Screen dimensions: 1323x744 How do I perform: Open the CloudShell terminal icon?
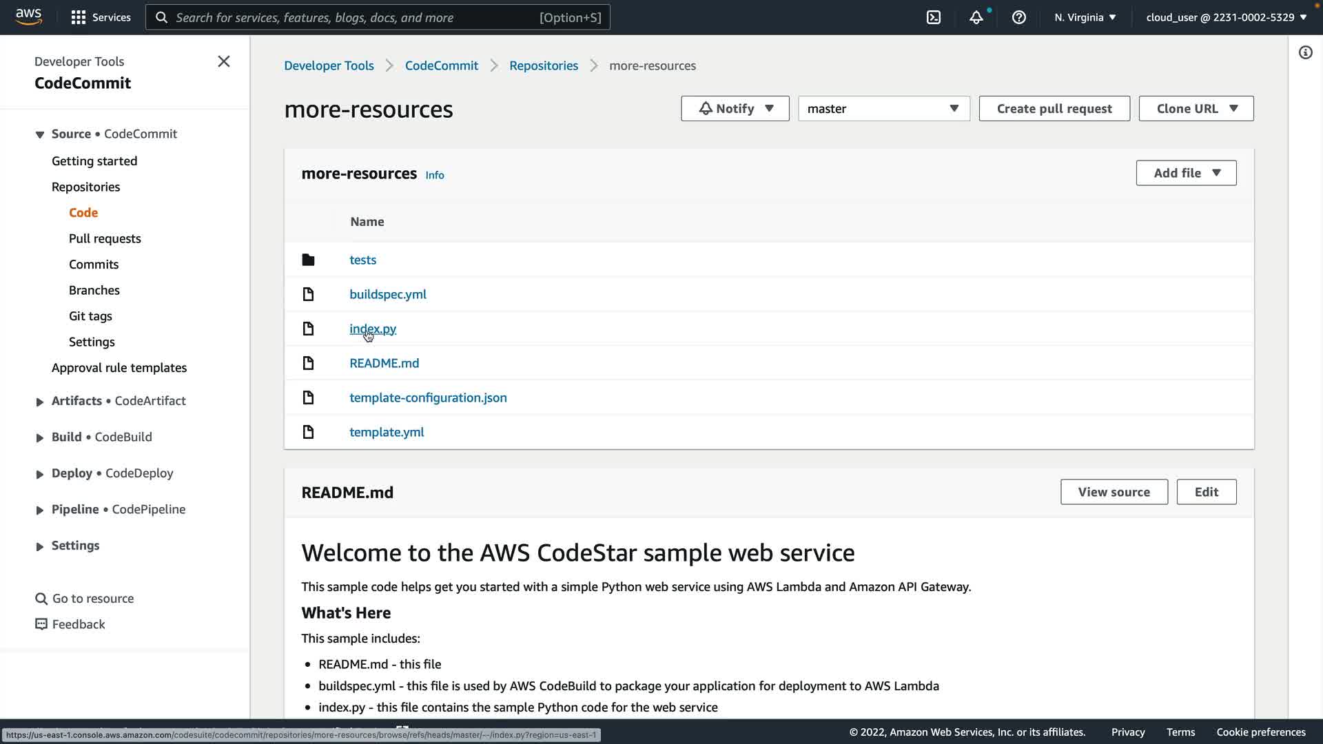(934, 17)
